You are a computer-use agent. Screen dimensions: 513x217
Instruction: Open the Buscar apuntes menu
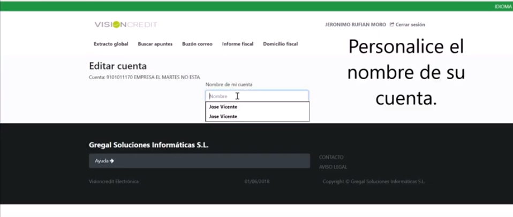tap(155, 44)
